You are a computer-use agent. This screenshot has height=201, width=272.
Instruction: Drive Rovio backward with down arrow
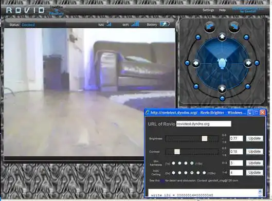tap(222, 89)
